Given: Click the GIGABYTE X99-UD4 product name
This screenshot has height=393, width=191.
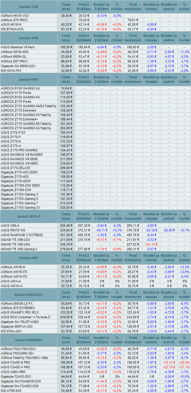Looking at the screenshot, I should click(15, 244).
